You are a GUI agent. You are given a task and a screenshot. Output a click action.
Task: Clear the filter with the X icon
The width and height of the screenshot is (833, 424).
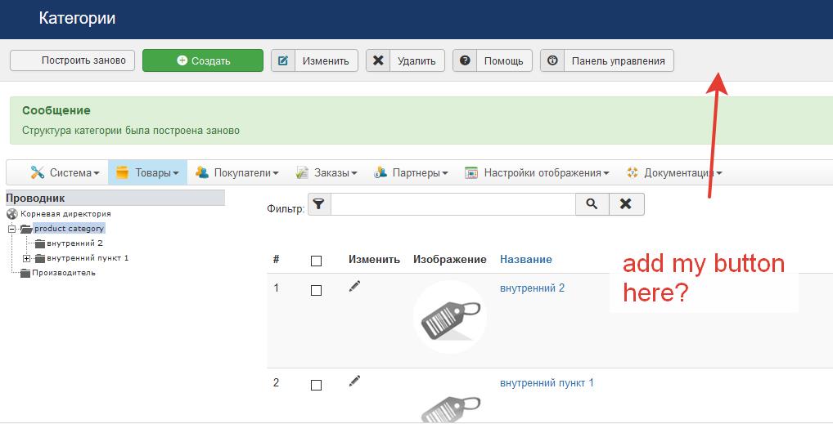[626, 203]
